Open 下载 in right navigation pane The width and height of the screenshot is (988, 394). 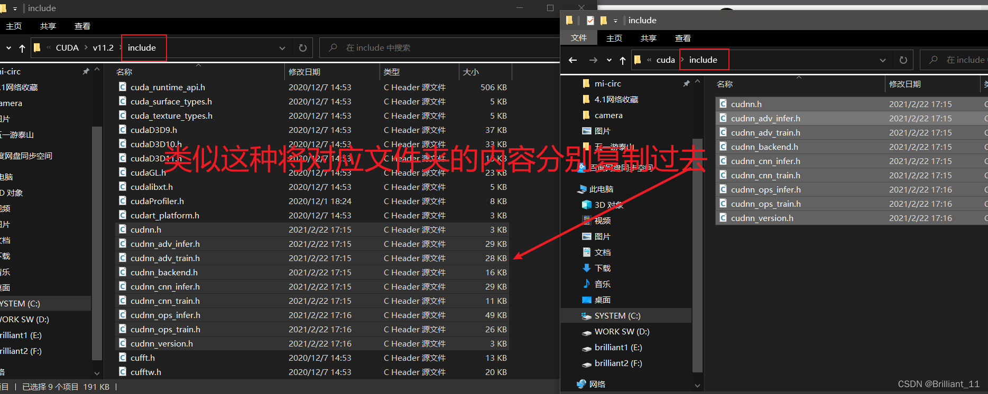[602, 268]
